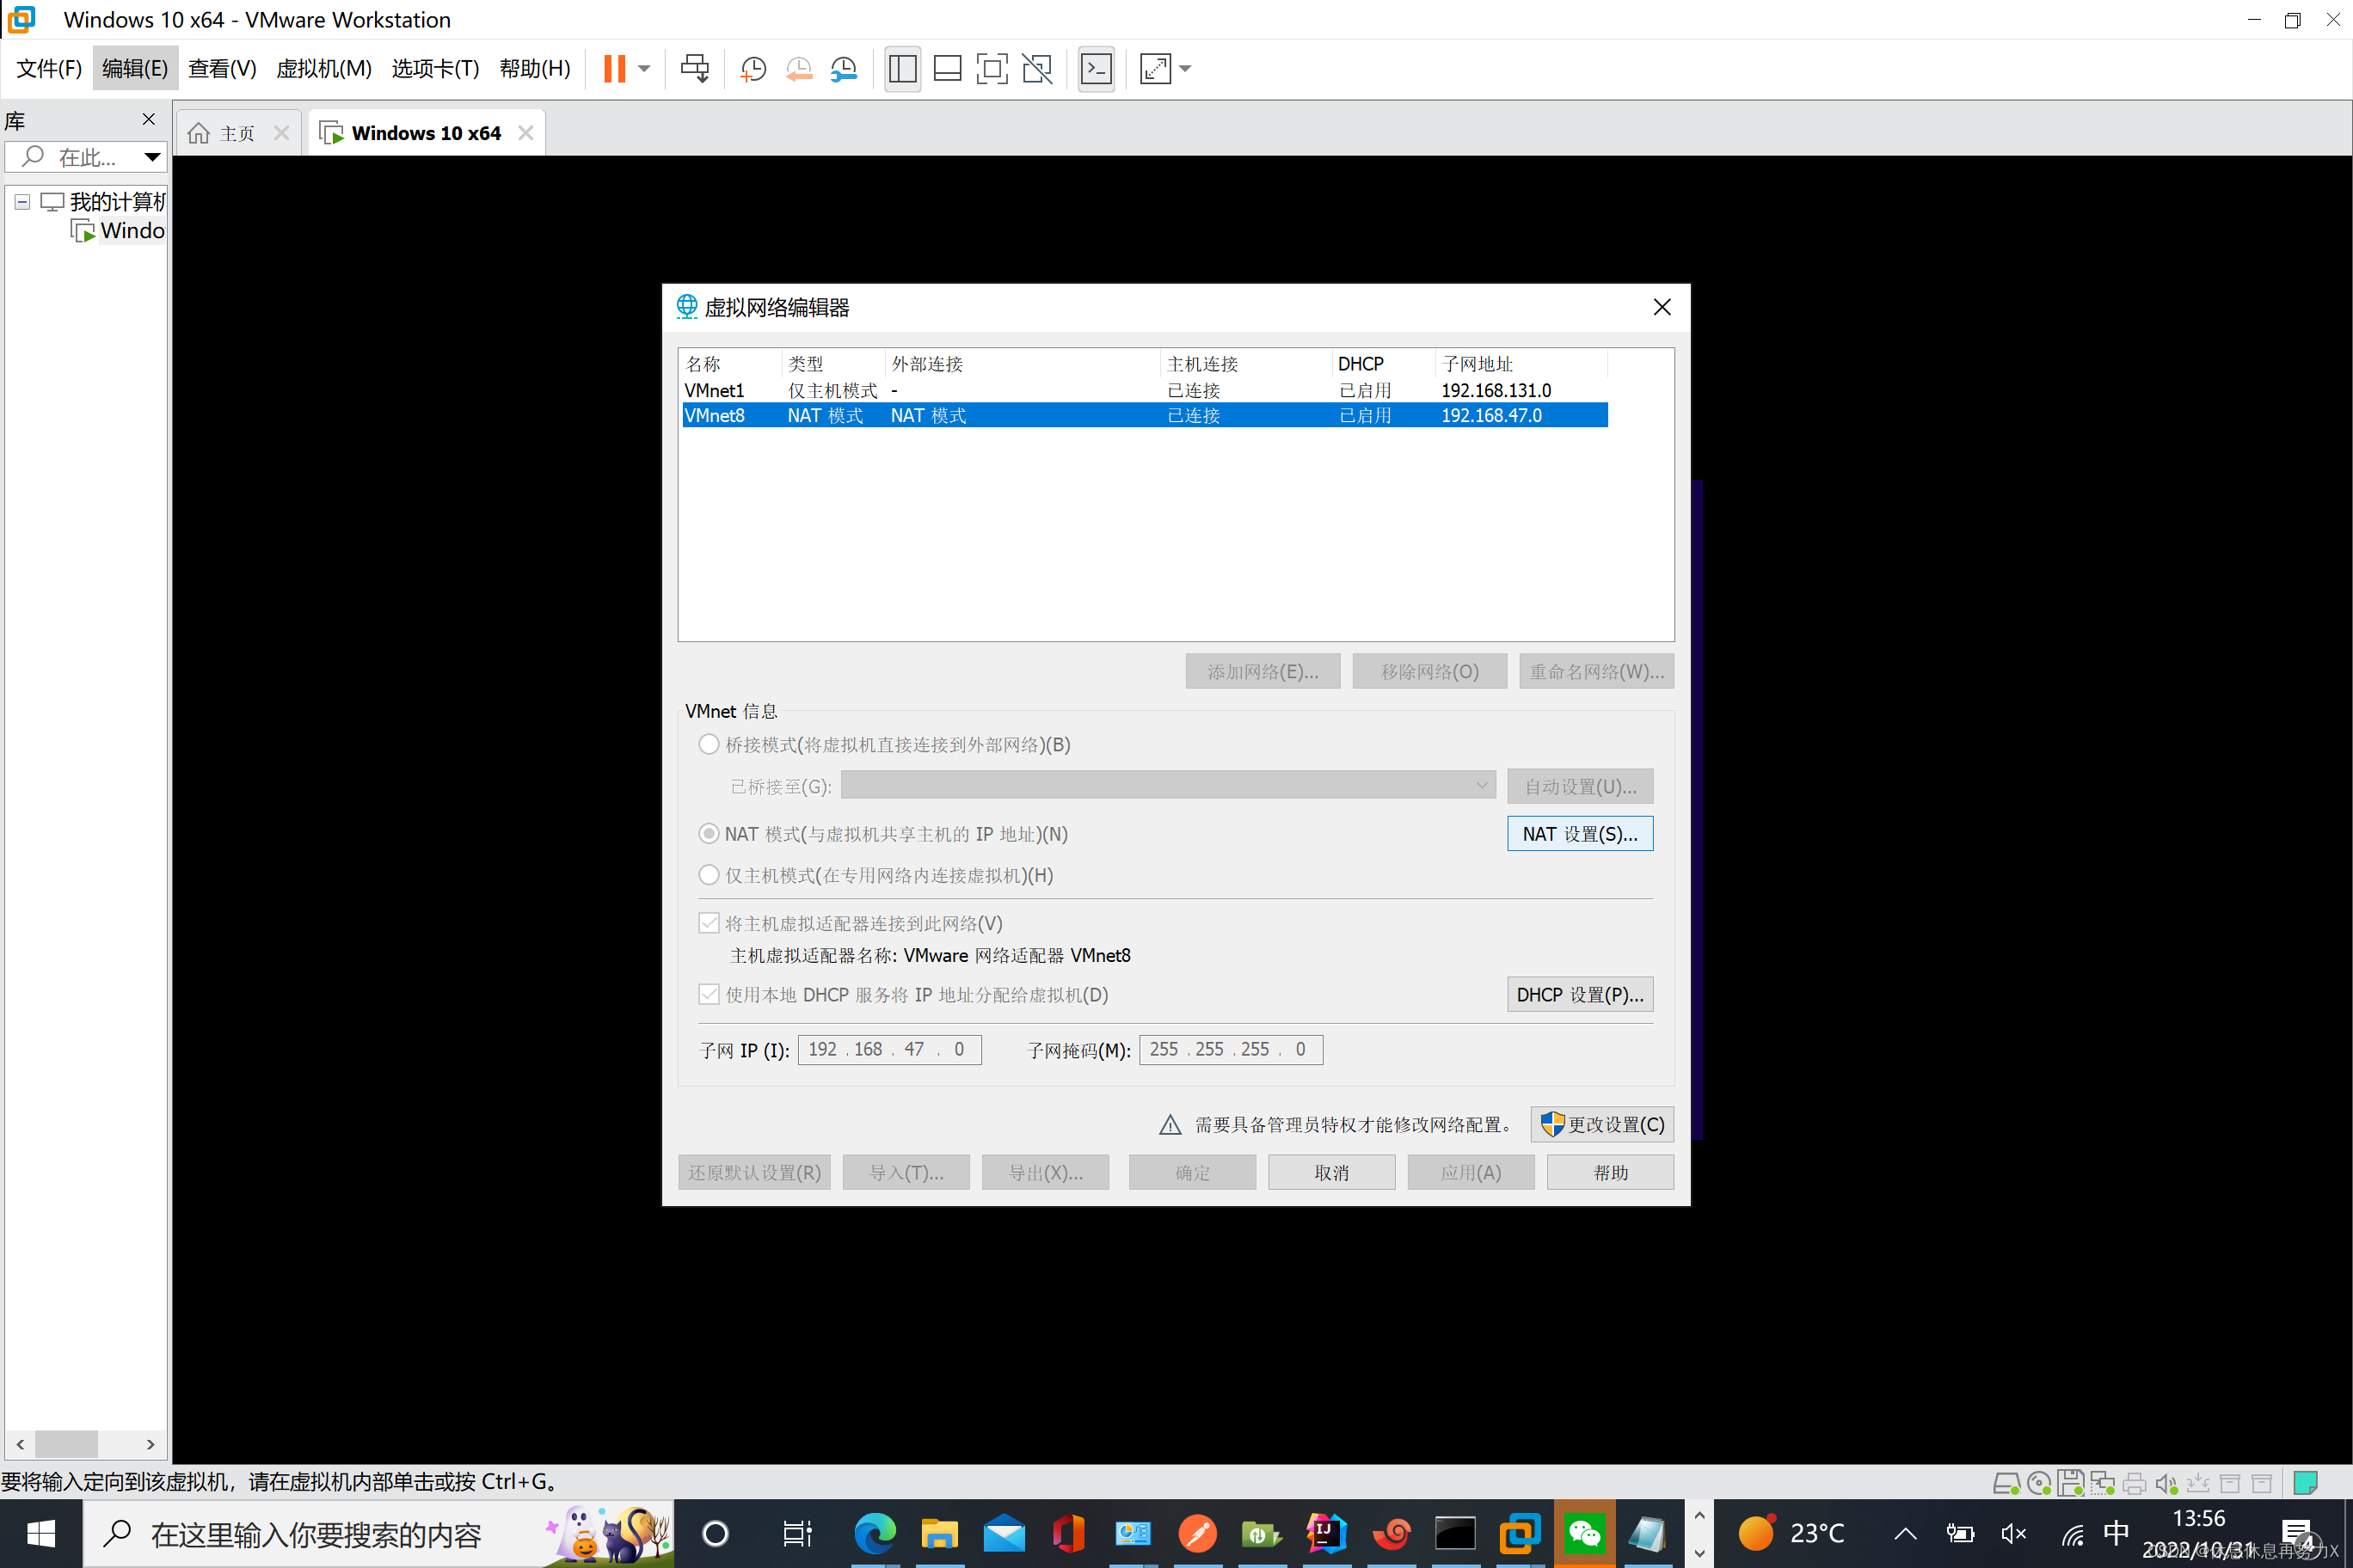The image size is (2353, 1568).
Task: Open the 编辑(E) menu
Action: 135,69
